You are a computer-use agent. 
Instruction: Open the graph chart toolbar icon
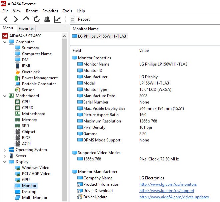[57, 19]
